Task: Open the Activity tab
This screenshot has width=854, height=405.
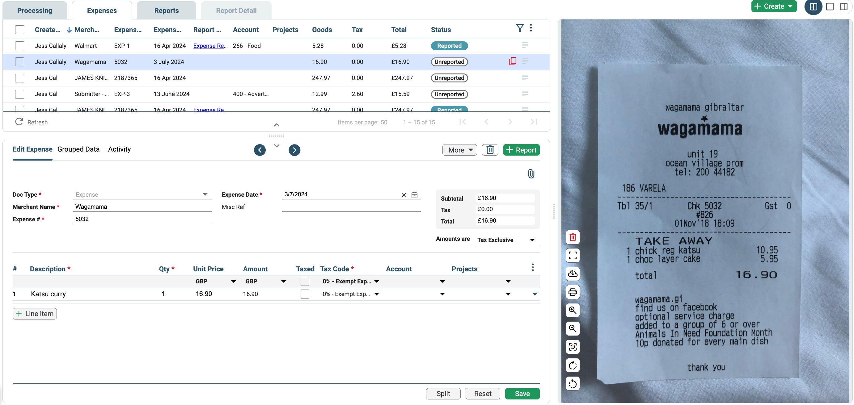Action: coord(119,149)
